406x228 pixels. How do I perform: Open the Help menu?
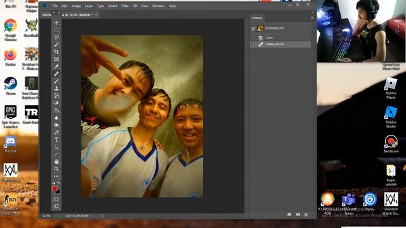172,6
